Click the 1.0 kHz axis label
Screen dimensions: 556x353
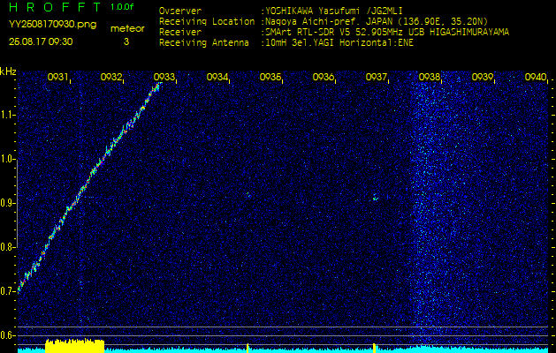click(x=8, y=159)
